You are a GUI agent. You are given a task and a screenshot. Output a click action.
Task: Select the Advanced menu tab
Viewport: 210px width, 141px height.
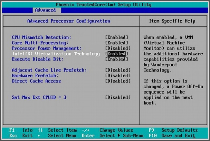click(47, 10)
